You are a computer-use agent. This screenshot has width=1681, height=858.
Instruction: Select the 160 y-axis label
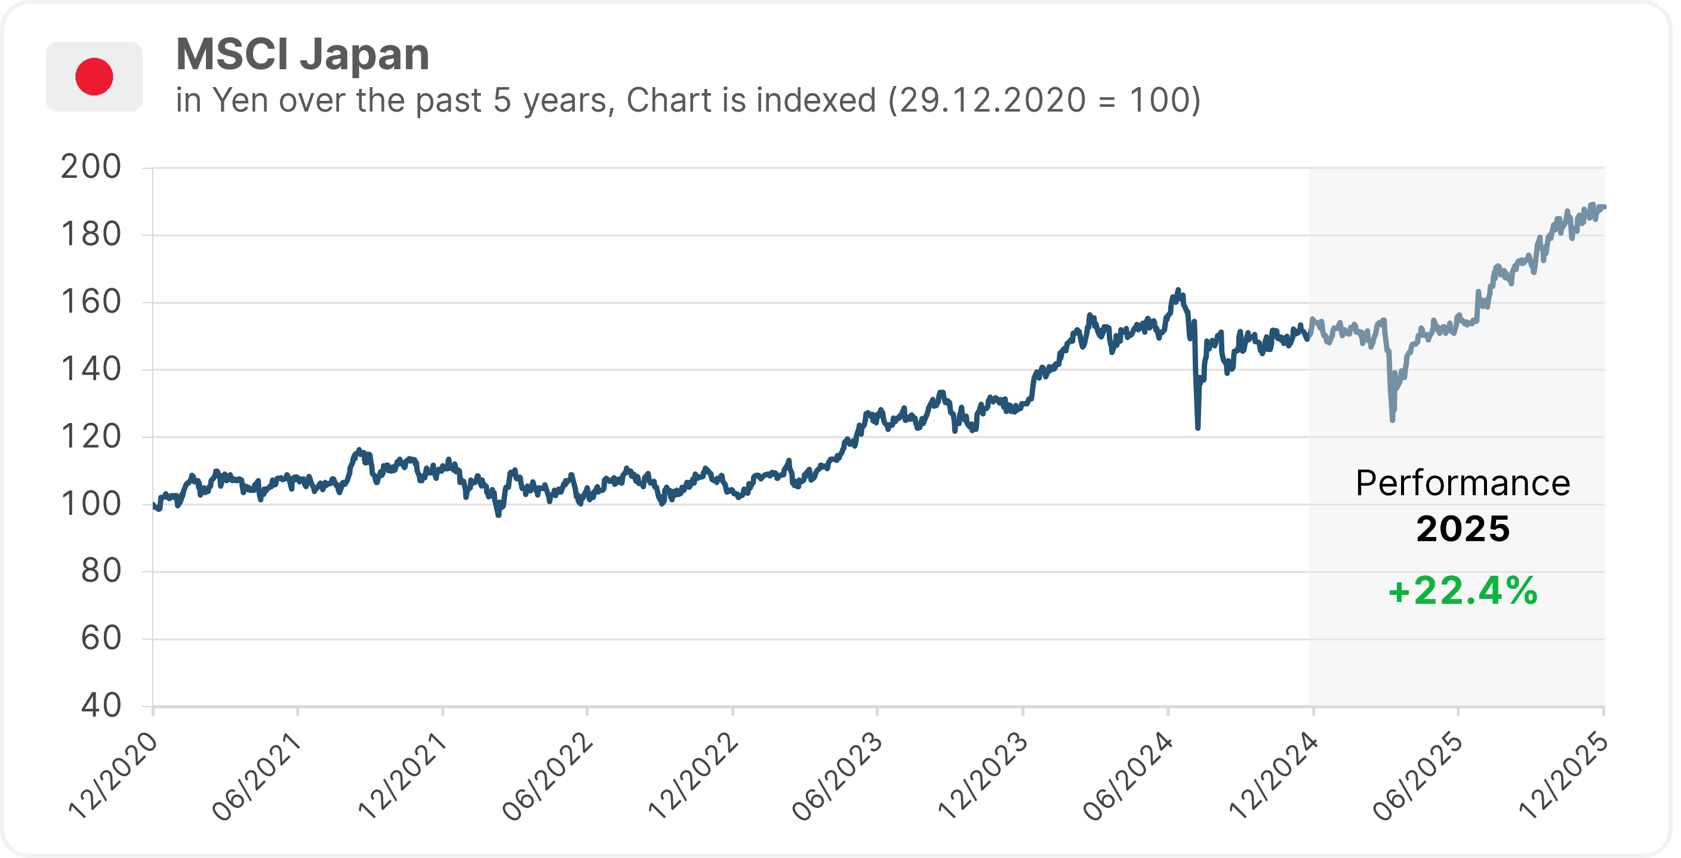point(91,302)
